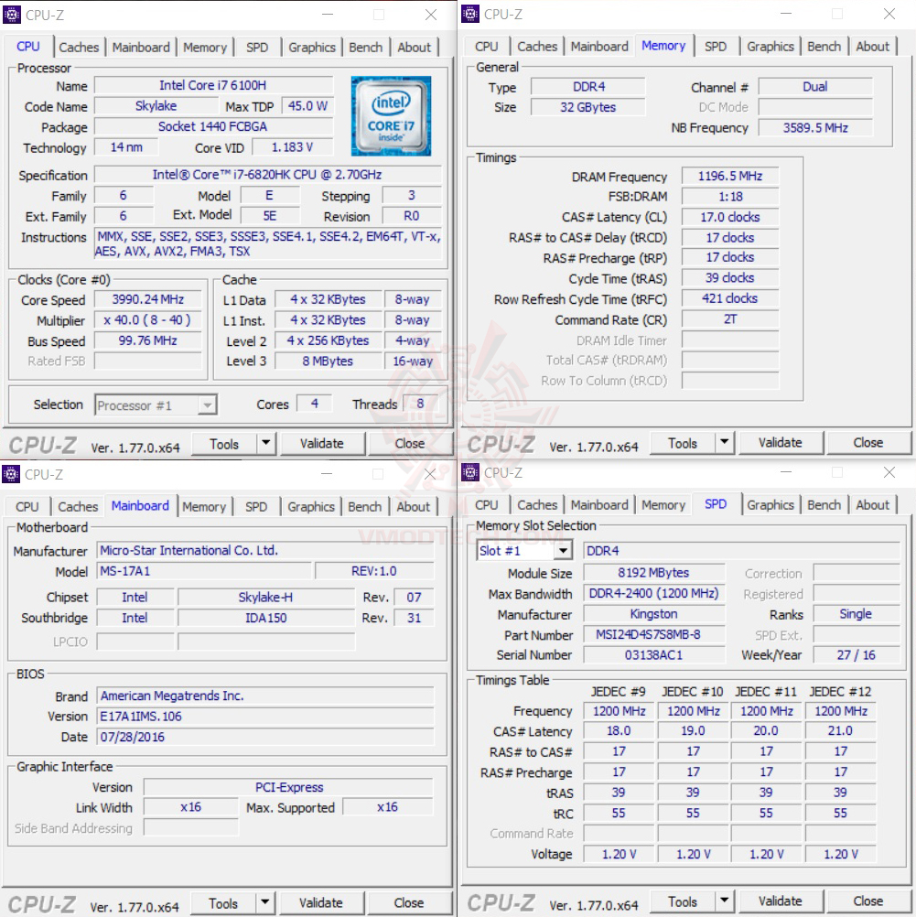Click the Validate button on the CPU window
The height and width of the screenshot is (917, 916).
(x=323, y=443)
